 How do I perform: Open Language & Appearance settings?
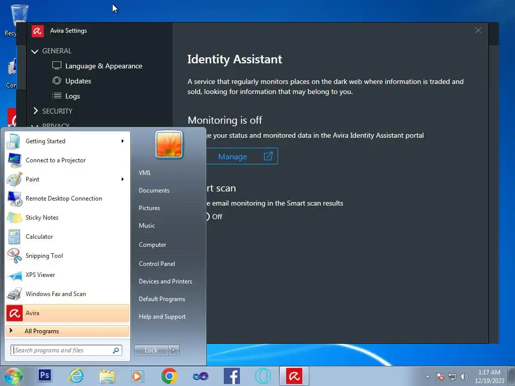pyautogui.click(x=104, y=66)
